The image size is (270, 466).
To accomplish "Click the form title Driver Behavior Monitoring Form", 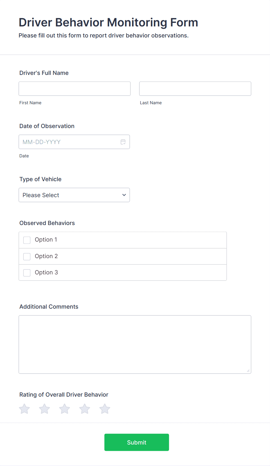I will (108, 22).
